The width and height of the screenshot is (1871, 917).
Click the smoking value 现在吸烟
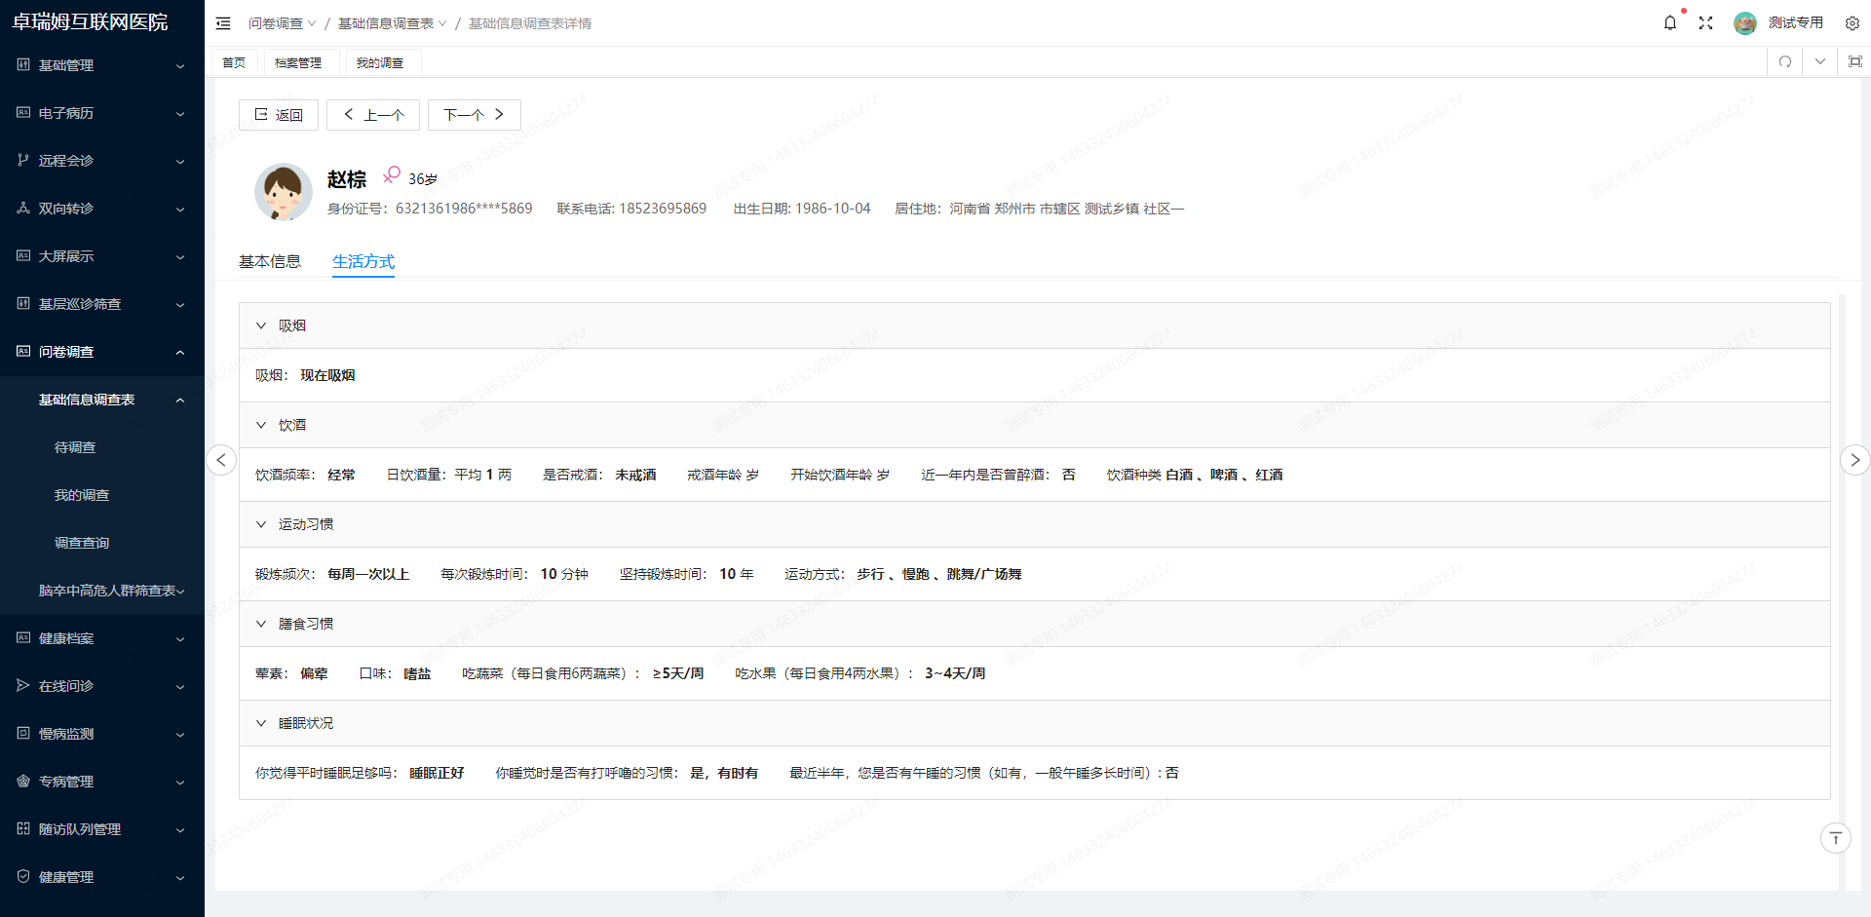(x=327, y=375)
